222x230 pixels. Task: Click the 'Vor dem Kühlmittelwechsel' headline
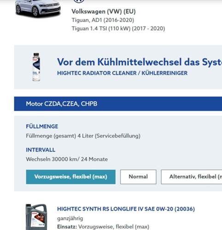coord(140,62)
